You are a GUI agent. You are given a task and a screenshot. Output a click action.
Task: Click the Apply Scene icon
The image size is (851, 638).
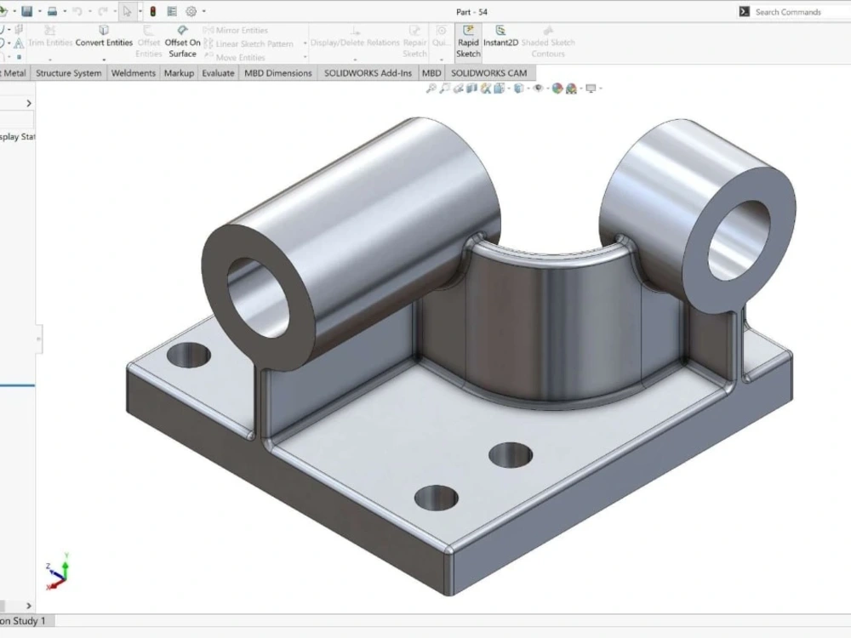point(571,88)
